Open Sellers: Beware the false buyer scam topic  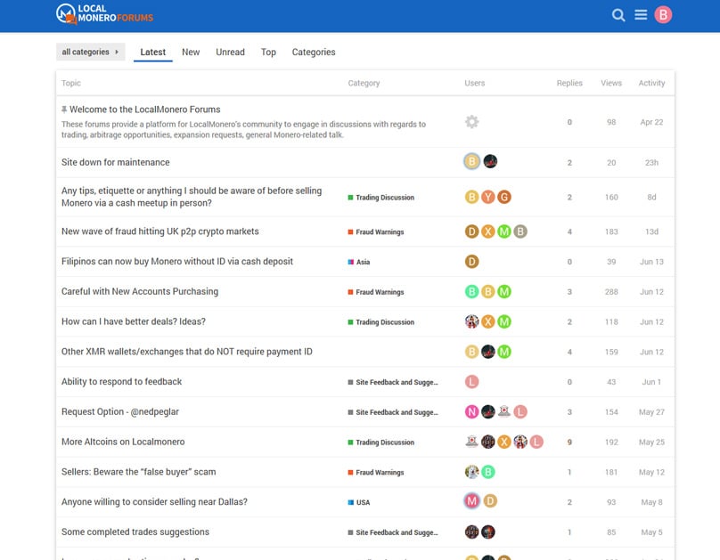coord(139,472)
